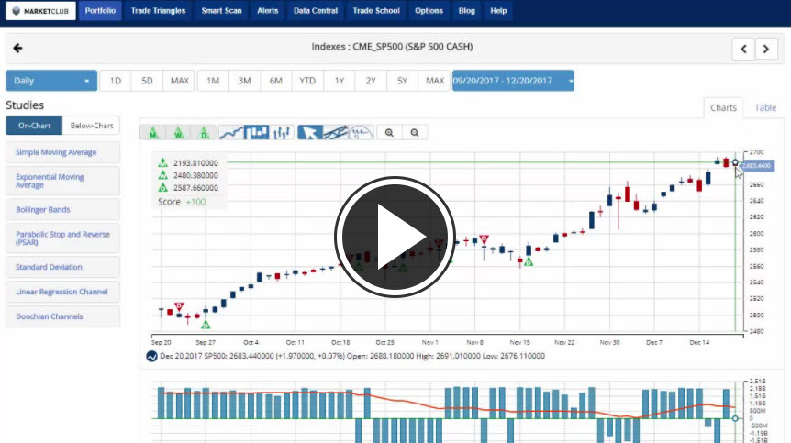Click the weekly Trade Triangle icon
Viewport: 791px width, 443px height.
(x=178, y=133)
